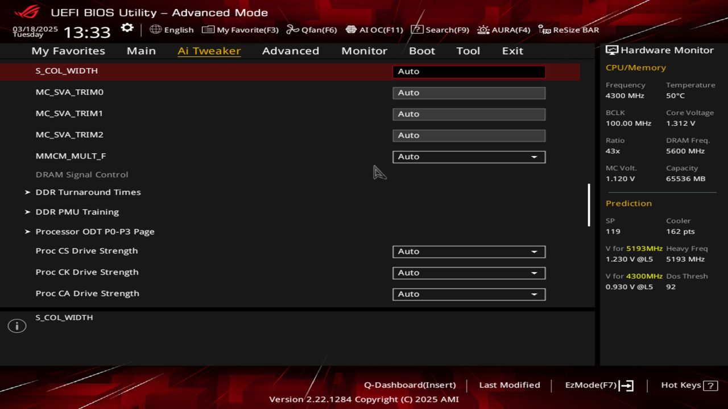Click the Dos Thresh value 92

pos(671,287)
